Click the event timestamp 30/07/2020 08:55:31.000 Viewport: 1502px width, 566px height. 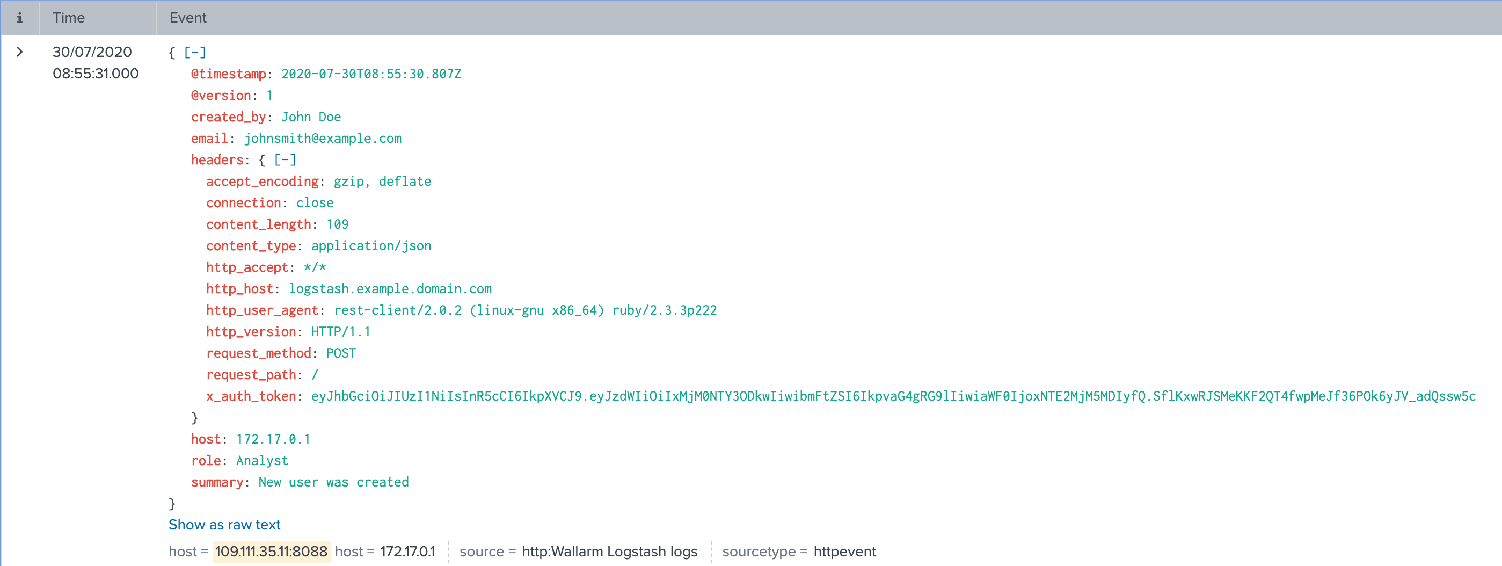click(94, 62)
